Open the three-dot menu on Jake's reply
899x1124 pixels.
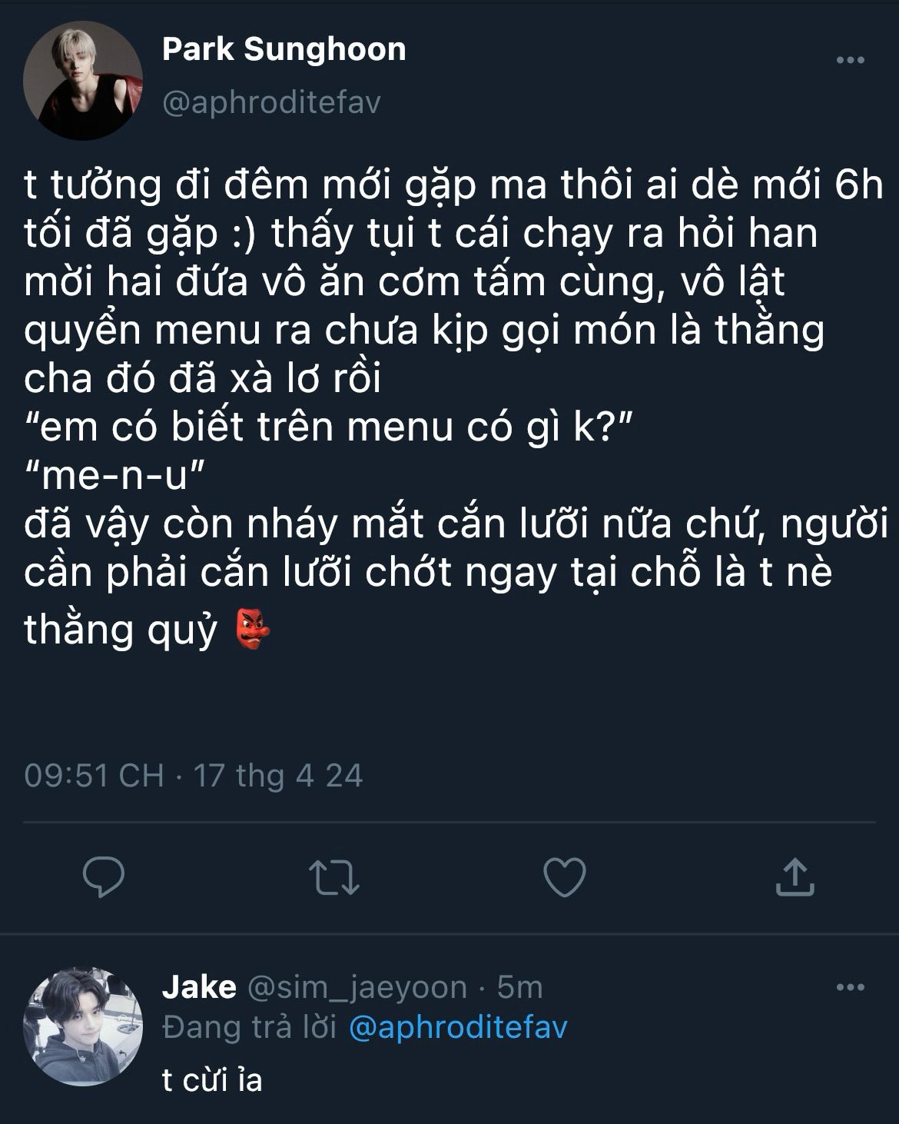(851, 988)
